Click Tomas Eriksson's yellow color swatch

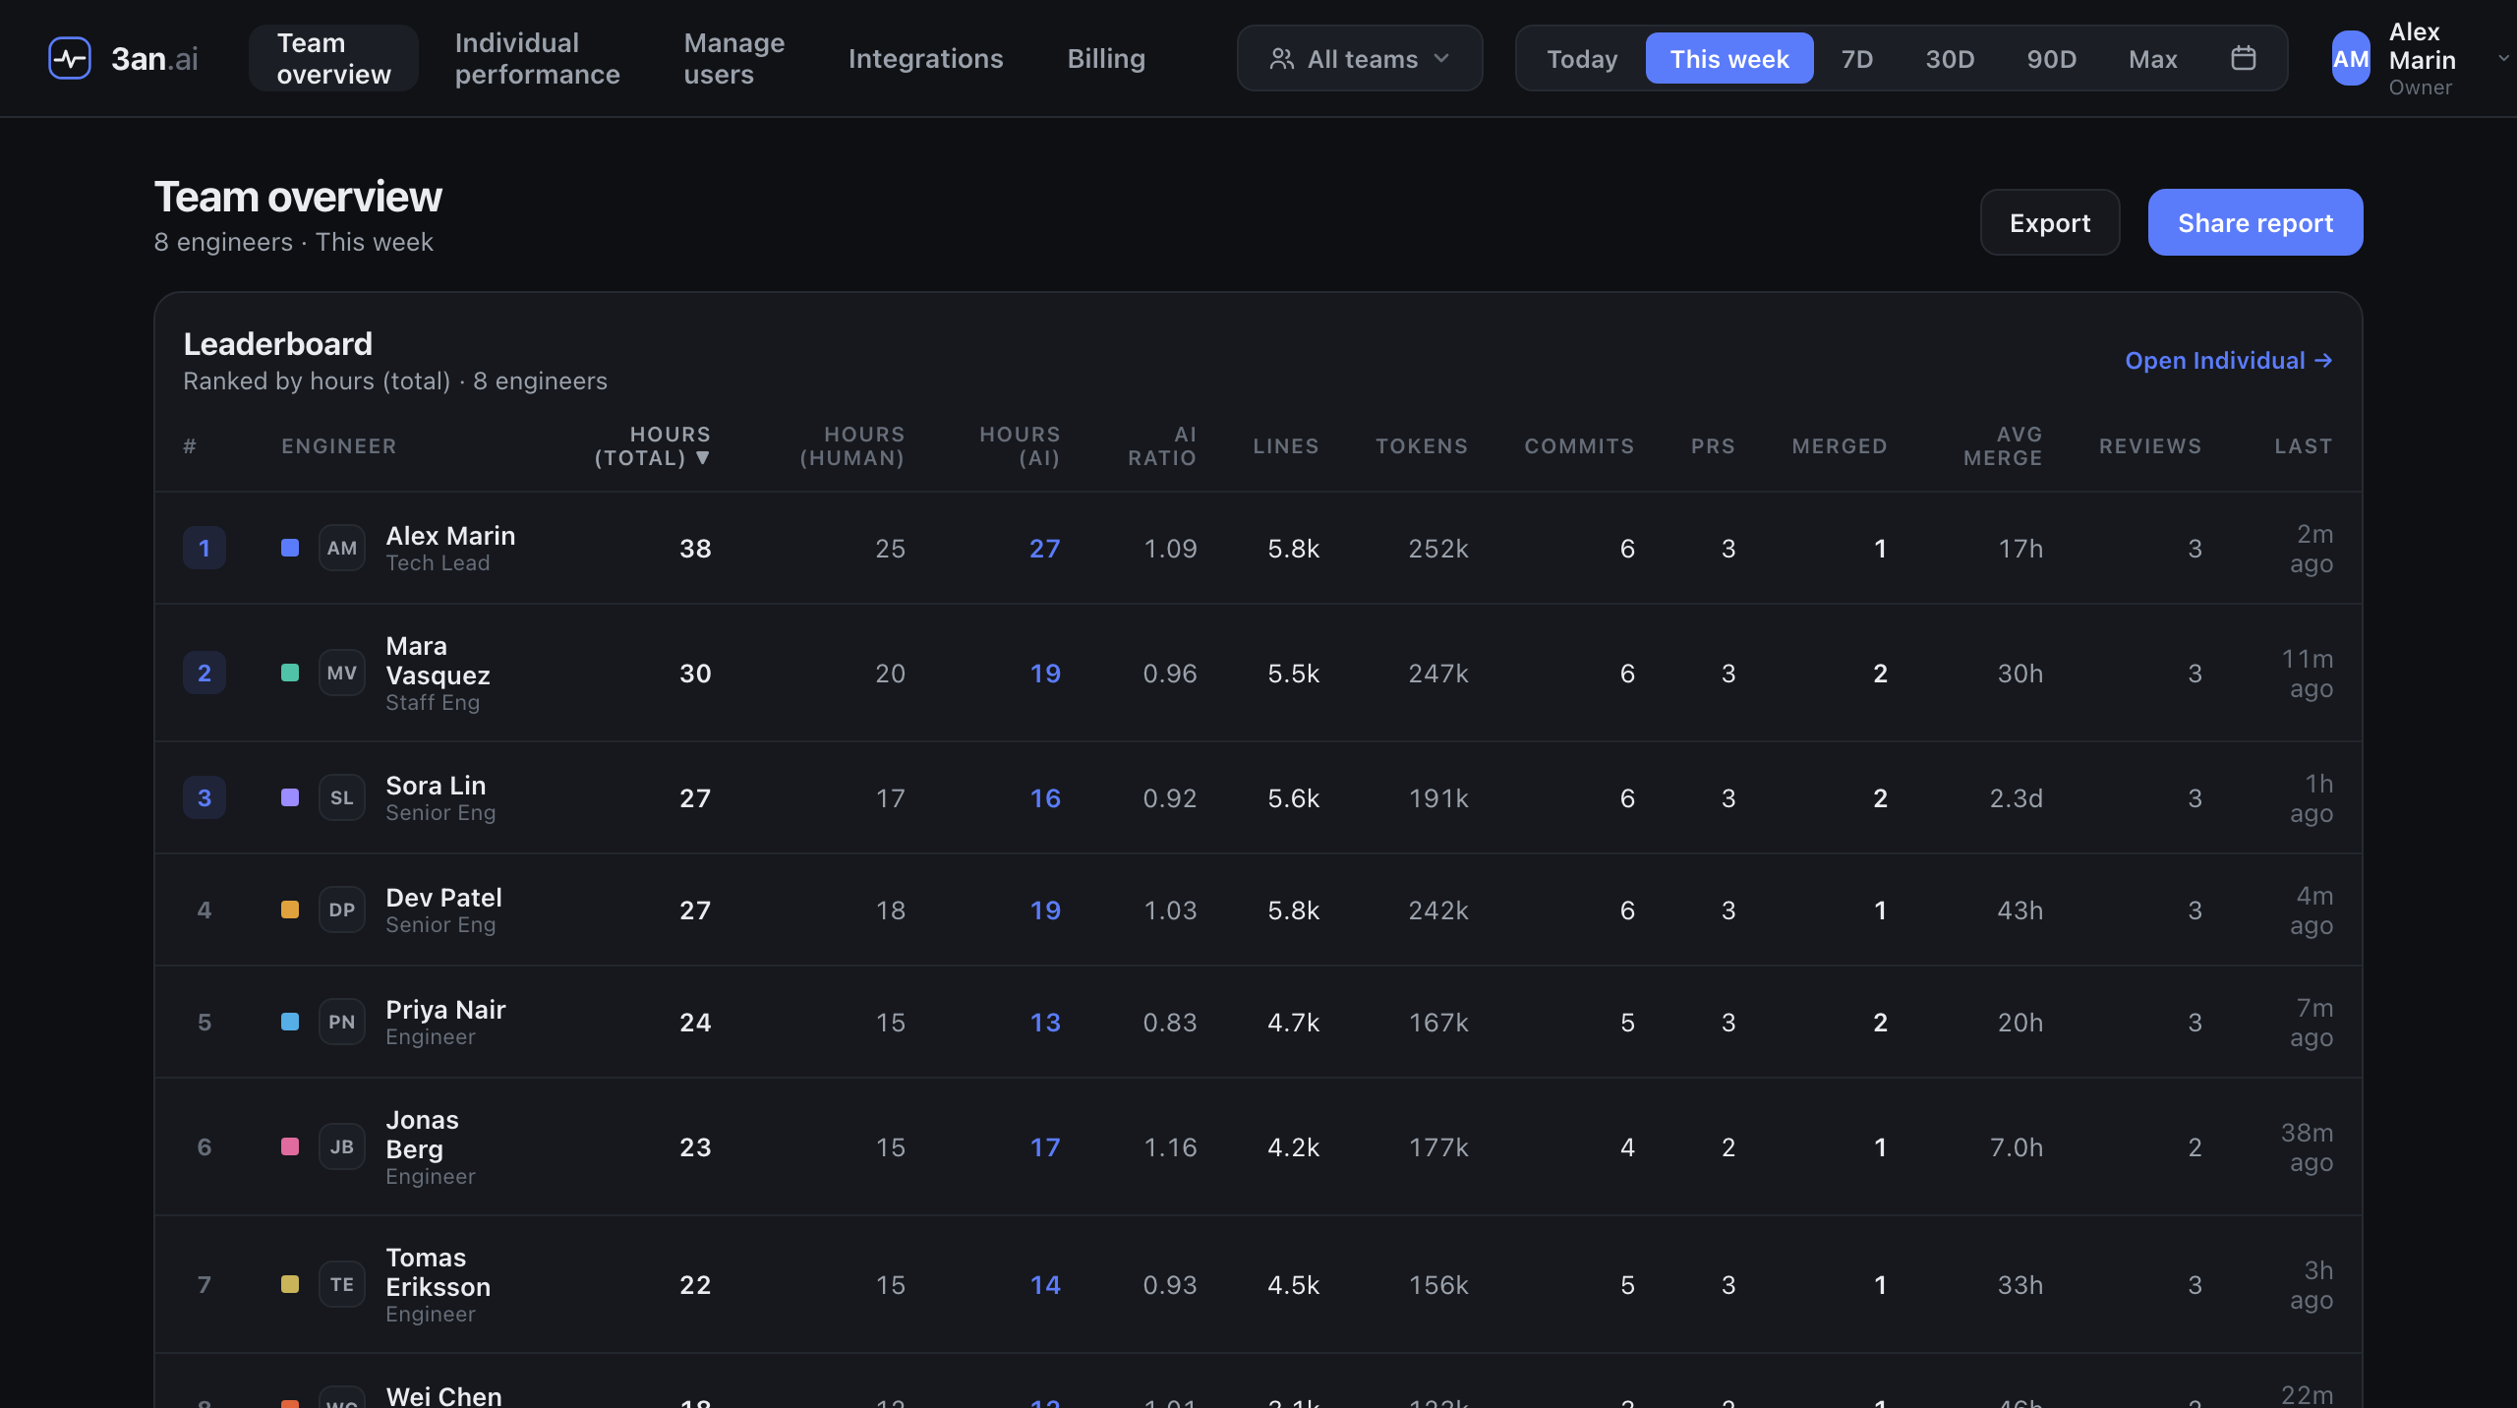pos(290,1284)
